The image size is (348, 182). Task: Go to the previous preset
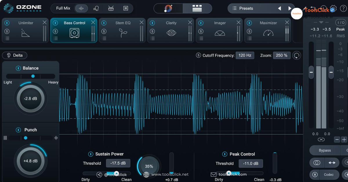click(x=279, y=8)
